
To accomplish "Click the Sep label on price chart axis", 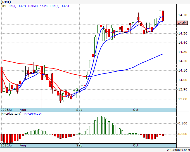I will tap(79, 110).
